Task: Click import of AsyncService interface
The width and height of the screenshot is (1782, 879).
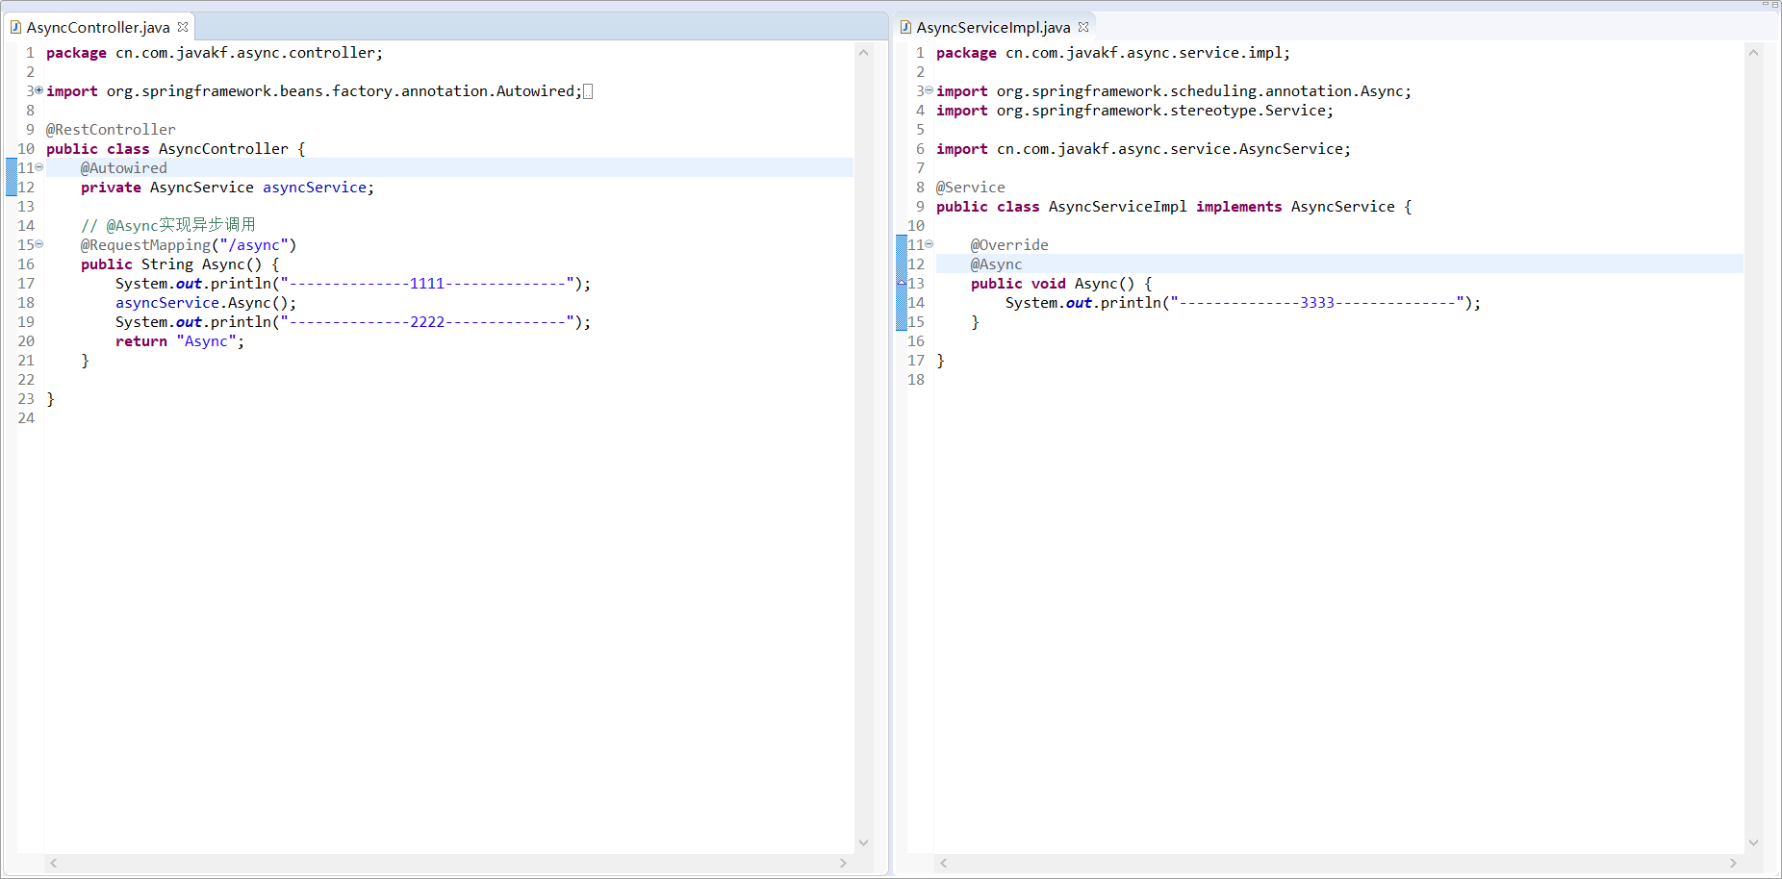Action: pyautogui.click(x=1144, y=149)
